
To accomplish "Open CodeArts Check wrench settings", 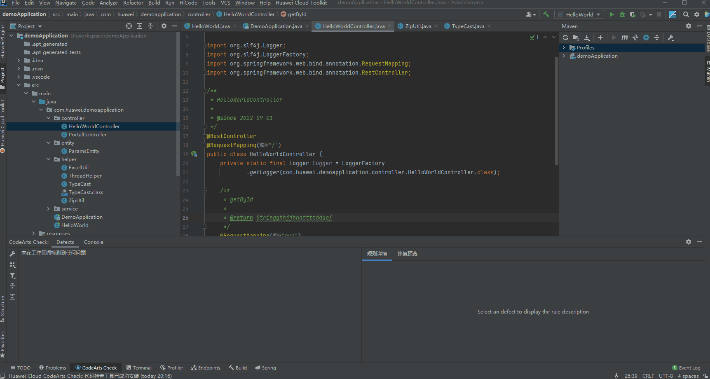I will pos(12,254).
